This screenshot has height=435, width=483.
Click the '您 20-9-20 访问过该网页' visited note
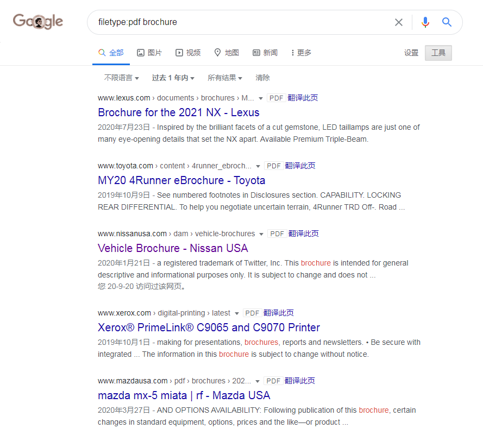142,286
